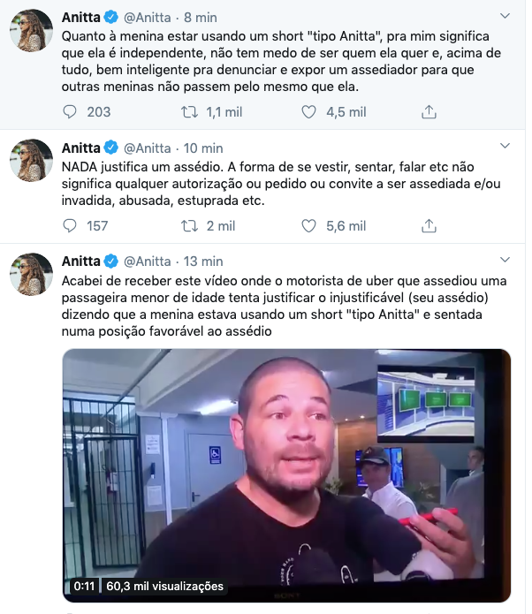Share the 8 min tweet
The width and height of the screenshot is (532, 614).
(429, 112)
